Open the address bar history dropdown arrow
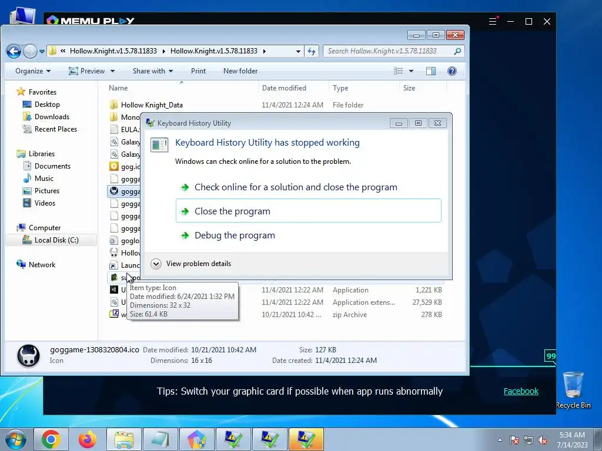The width and height of the screenshot is (602, 451). pos(298,52)
